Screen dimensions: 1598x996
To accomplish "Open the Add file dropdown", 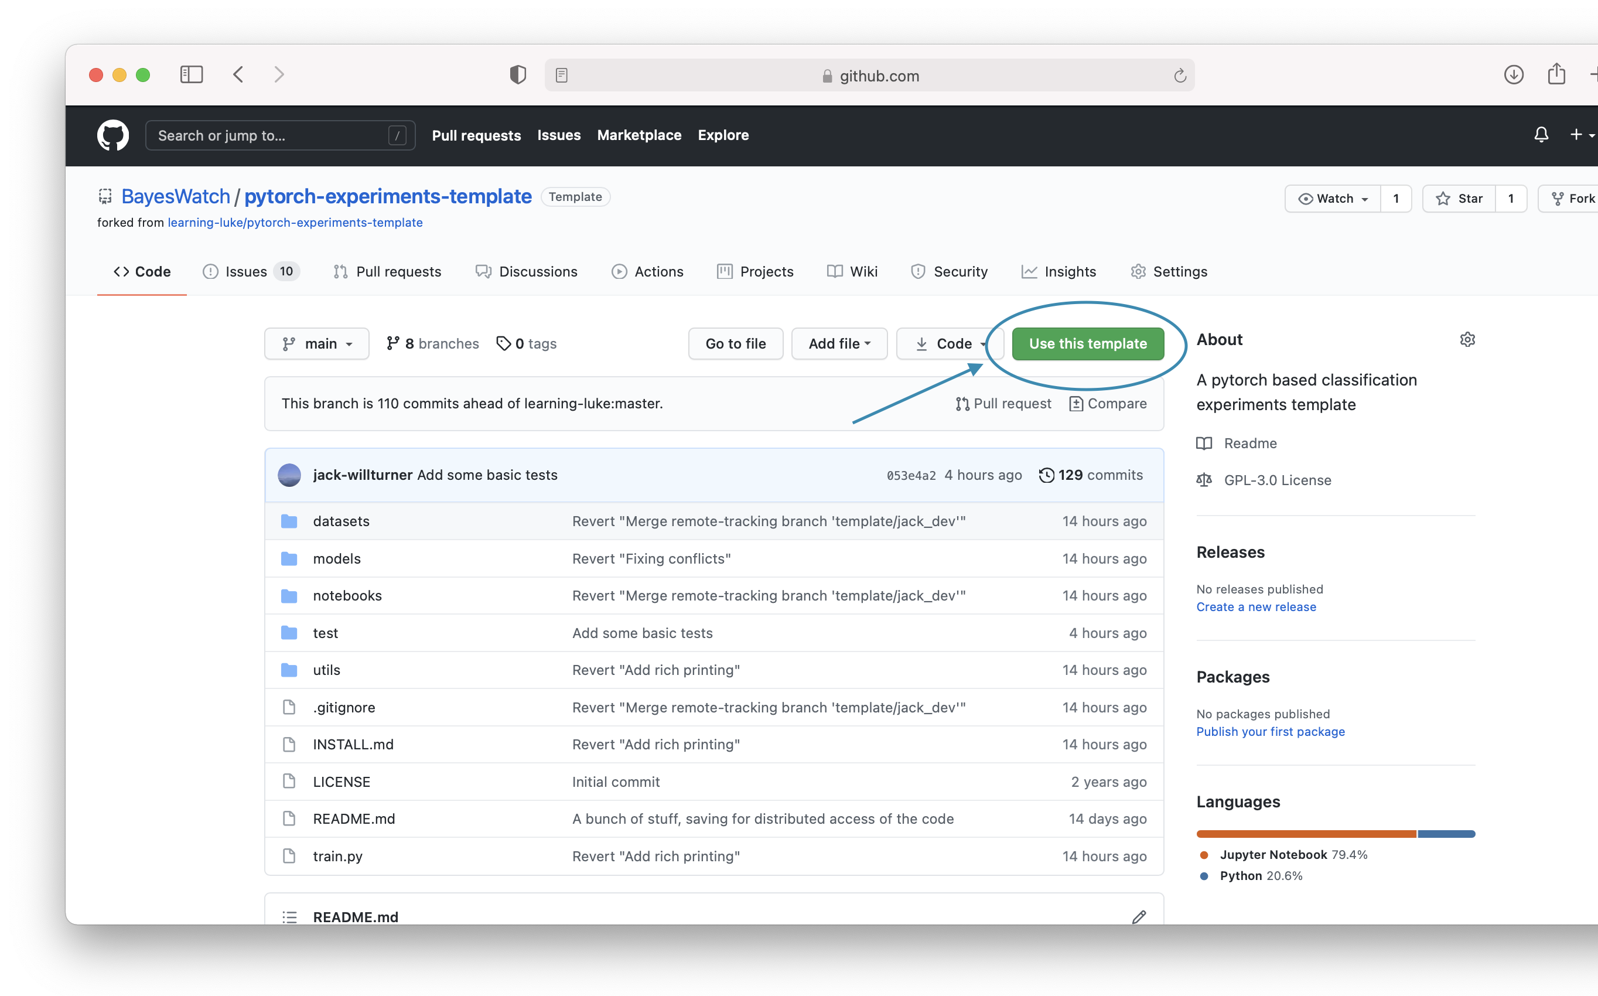I will (x=839, y=343).
